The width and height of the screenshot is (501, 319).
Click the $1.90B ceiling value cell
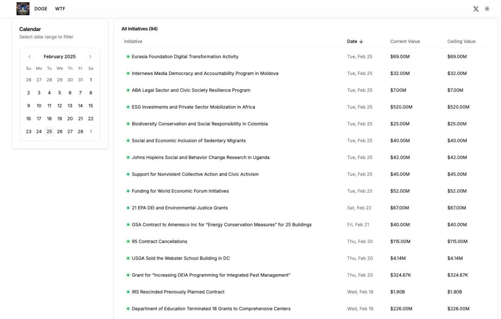click(x=455, y=292)
